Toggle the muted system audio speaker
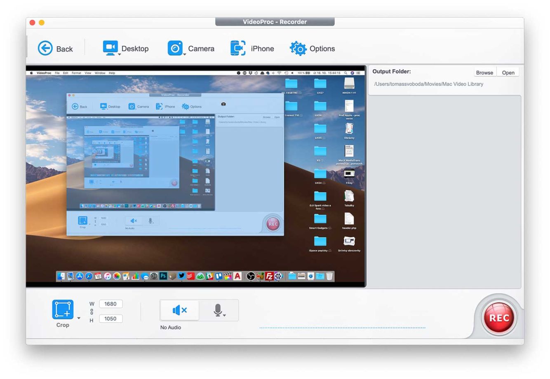550x379 pixels. [179, 310]
